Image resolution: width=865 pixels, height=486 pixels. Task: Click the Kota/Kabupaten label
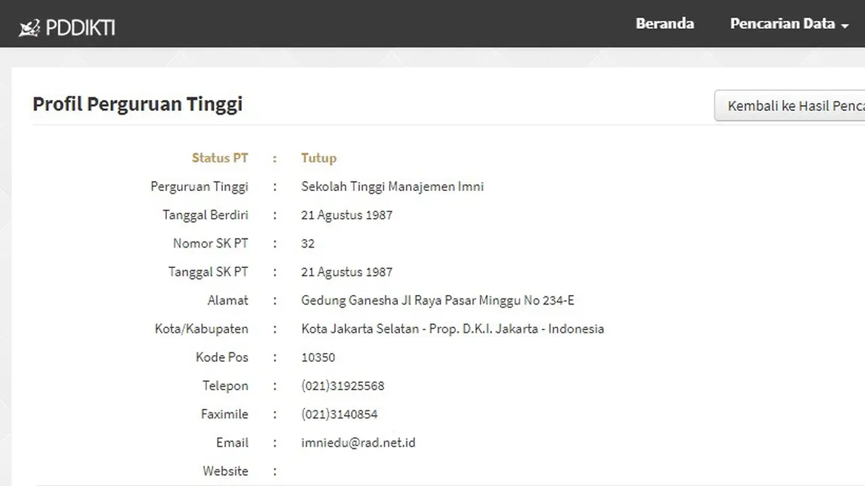(x=201, y=329)
